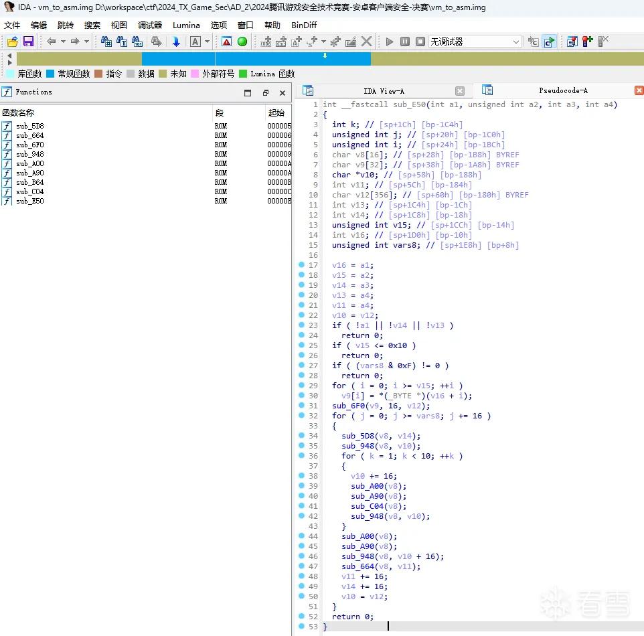Image resolution: width=644 pixels, height=636 pixels.
Task: Maximize the Functions panel
Action: (x=248, y=93)
